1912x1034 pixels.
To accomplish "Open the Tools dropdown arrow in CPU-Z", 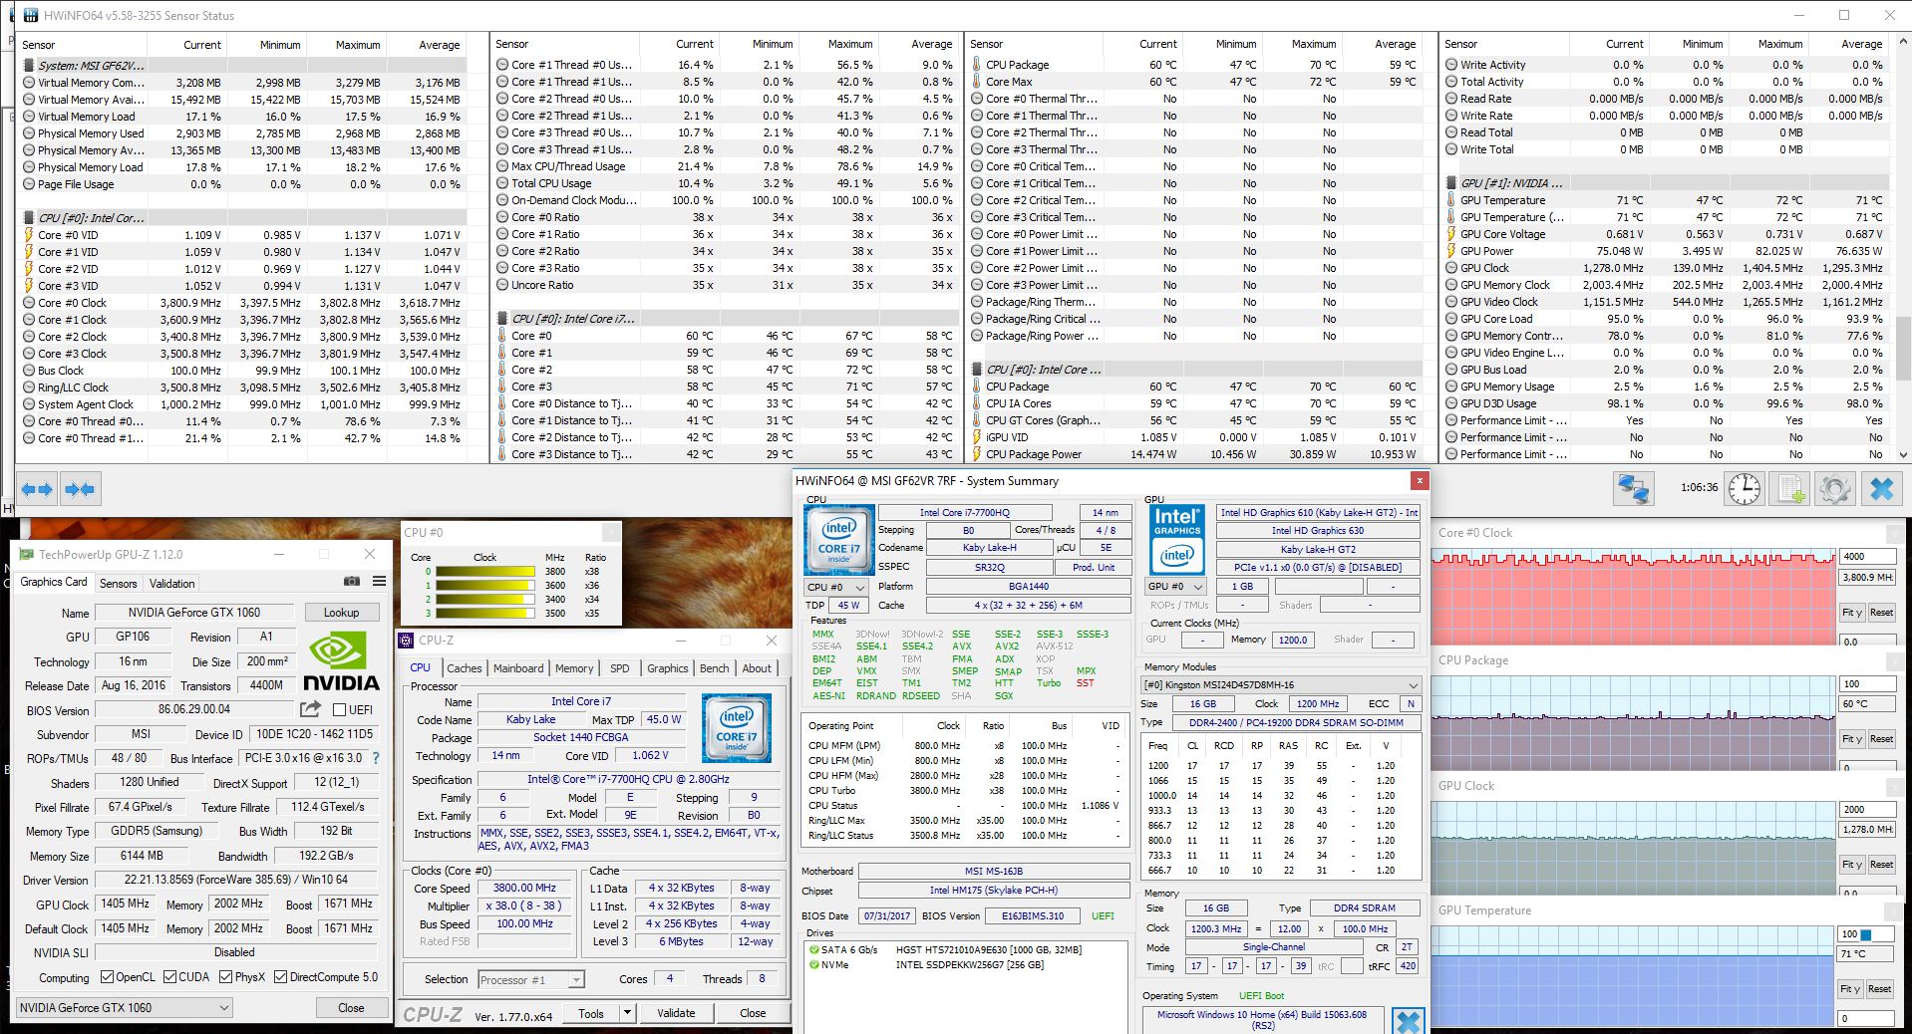I will 627,1013.
